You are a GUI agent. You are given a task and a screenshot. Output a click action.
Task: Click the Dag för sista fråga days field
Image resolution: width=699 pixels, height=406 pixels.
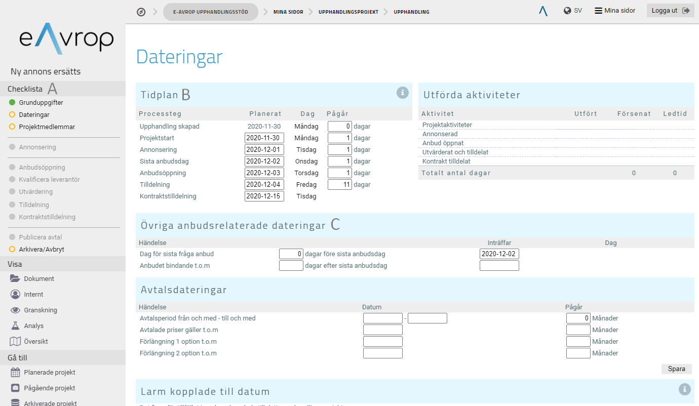click(291, 254)
